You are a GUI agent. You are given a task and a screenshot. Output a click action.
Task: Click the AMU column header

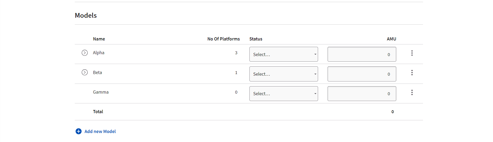click(391, 39)
